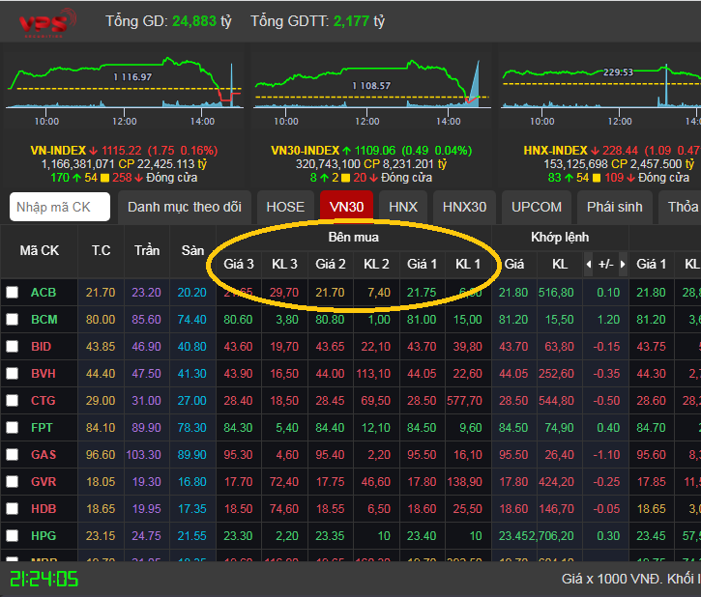Select the BCM ticker symbol
The width and height of the screenshot is (701, 597).
(44, 319)
